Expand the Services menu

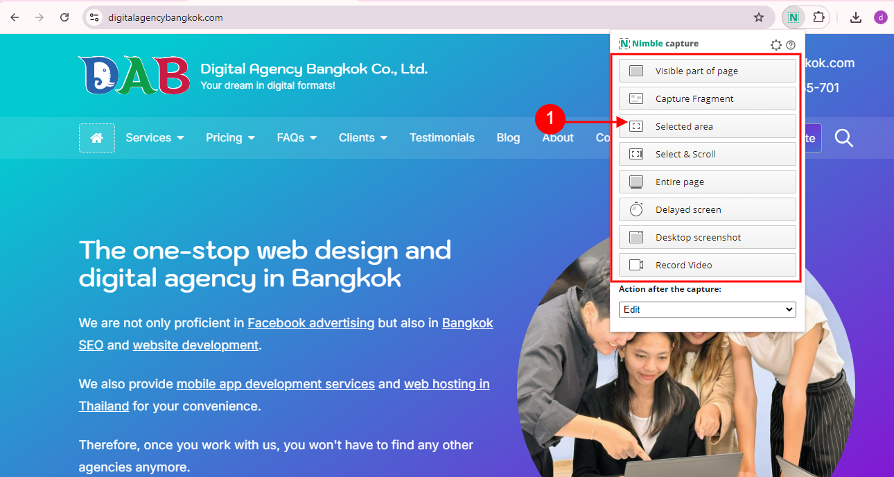click(155, 138)
